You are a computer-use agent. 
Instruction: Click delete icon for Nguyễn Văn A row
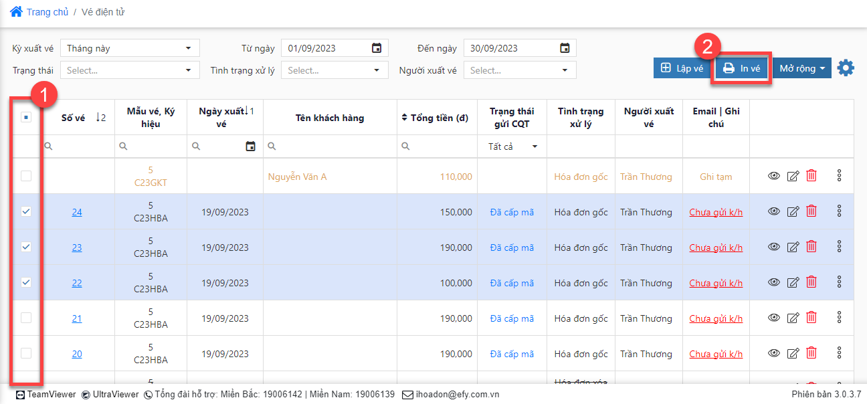811,176
